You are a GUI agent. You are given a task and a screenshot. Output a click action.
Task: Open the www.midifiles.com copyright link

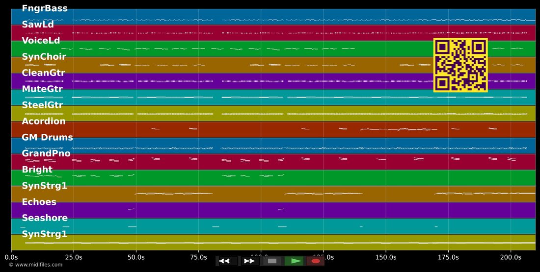pos(36,265)
